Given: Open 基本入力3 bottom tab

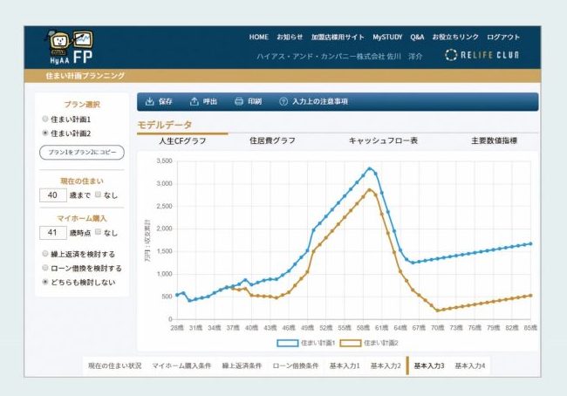Looking at the screenshot, I should coord(429,365).
